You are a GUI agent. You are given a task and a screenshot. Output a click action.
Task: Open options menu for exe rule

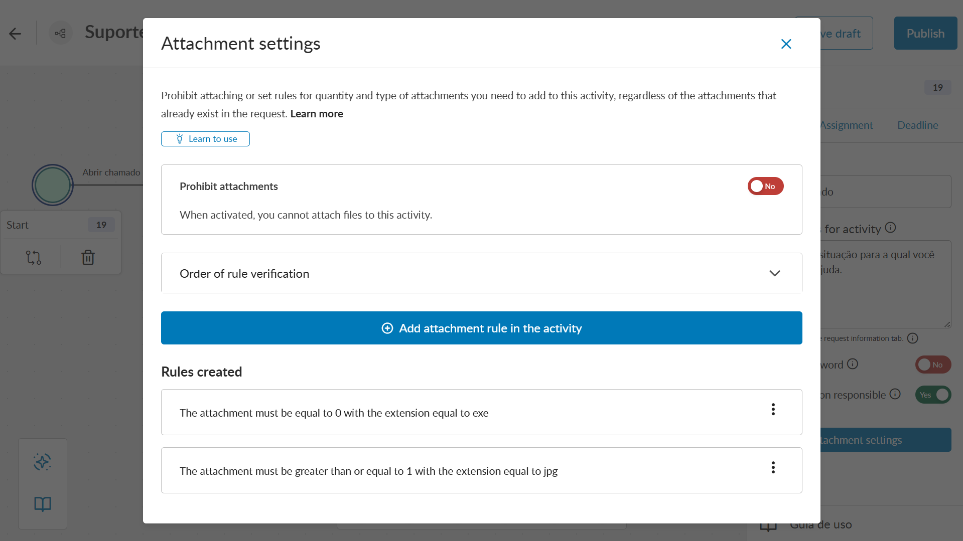[773, 410]
